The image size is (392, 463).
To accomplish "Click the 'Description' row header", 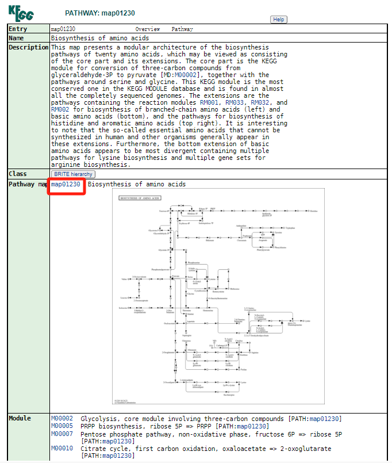I will coord(29,47).
